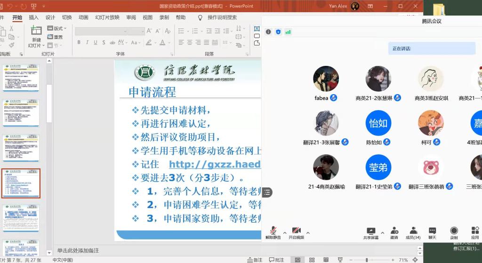Toggle the 备注 notes pane
482x263 pixels.
click(x=255, y=260)
